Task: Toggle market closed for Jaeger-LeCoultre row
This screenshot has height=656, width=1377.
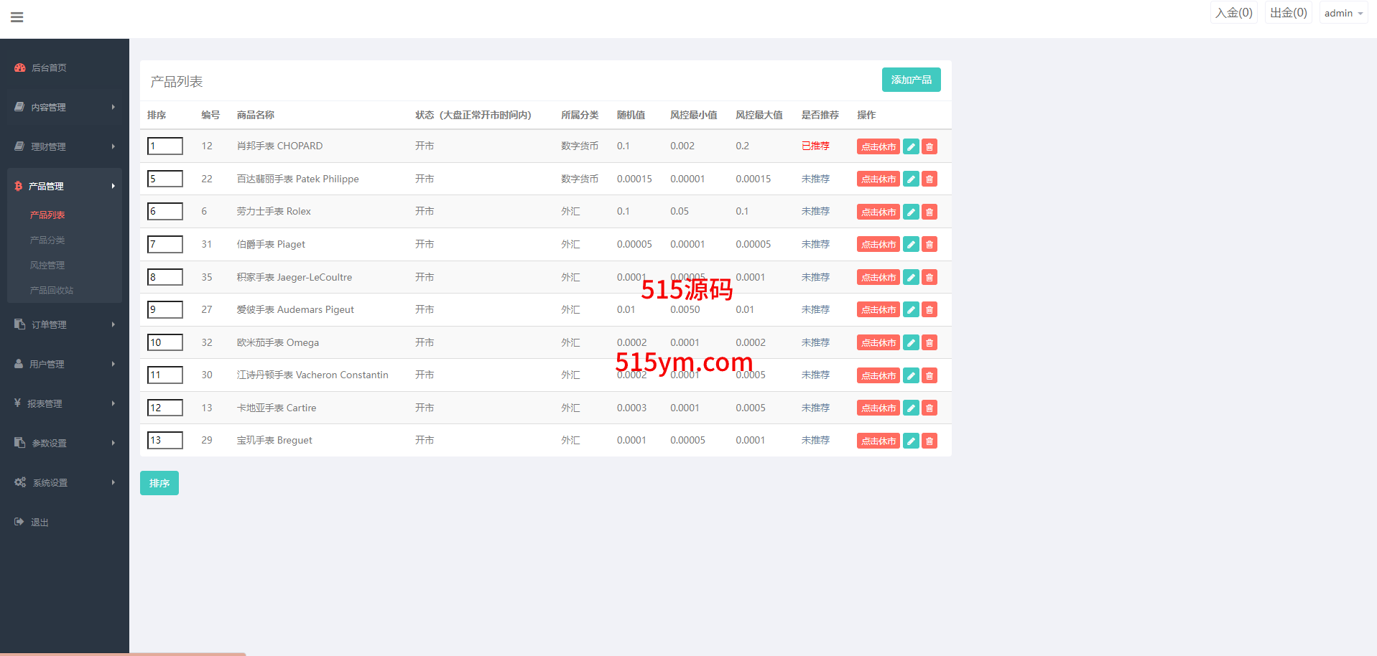Action: (878, 278)
